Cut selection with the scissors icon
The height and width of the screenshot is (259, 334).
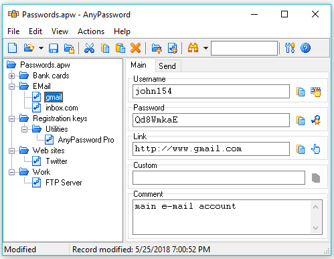tap(89, 48)
